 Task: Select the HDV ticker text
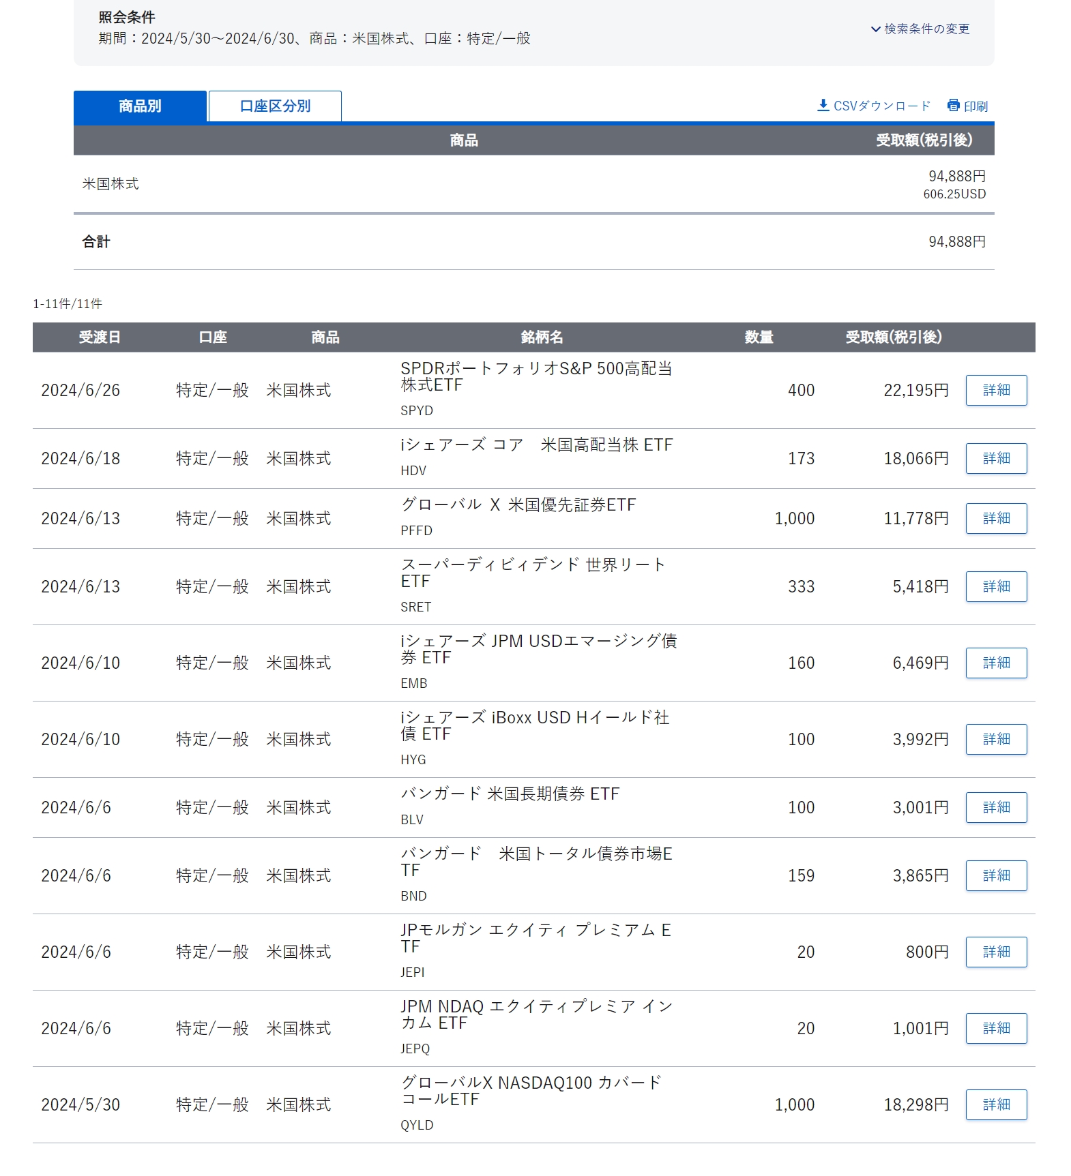tap(413, 470)
